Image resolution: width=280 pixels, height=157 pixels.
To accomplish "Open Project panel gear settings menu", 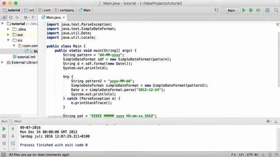I will pyautogui.click(x=26, y=17).
